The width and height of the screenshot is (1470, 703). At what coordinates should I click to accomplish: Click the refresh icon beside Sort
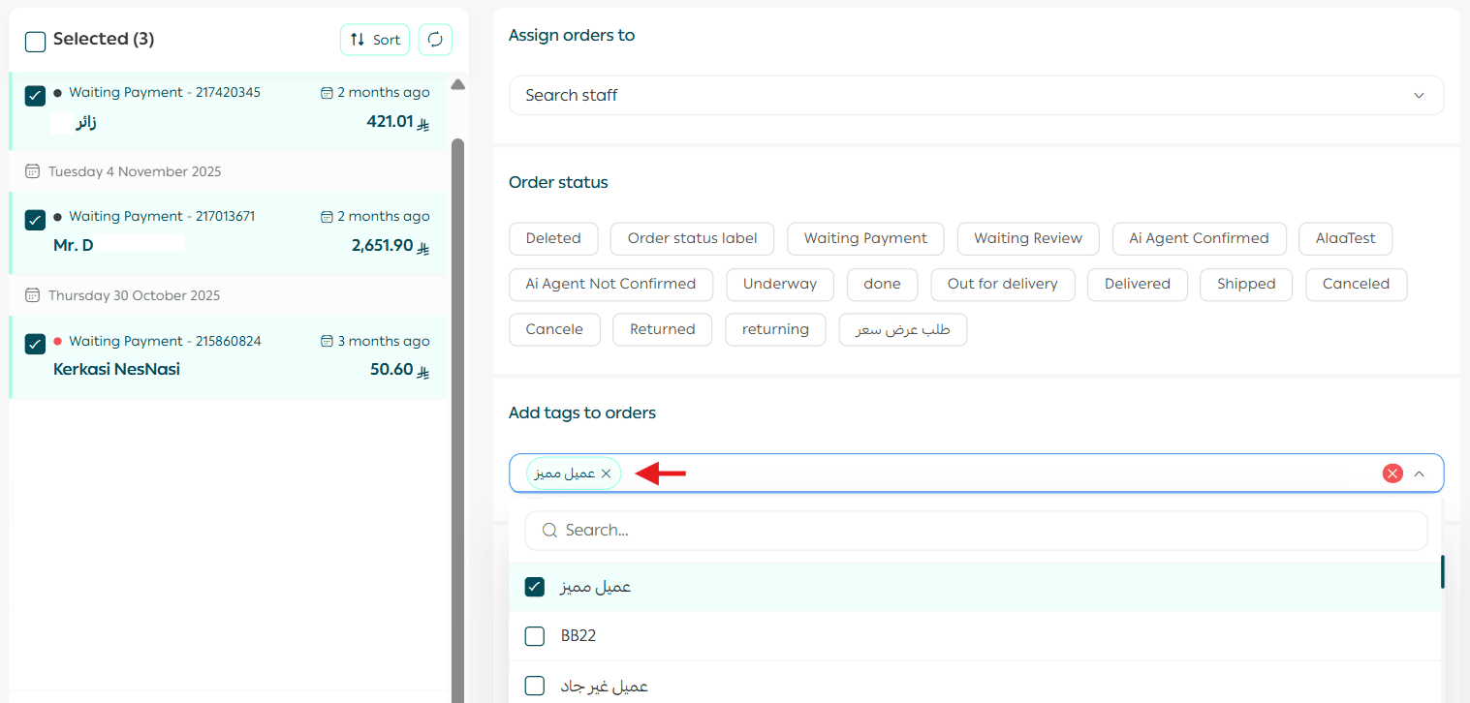435,40
